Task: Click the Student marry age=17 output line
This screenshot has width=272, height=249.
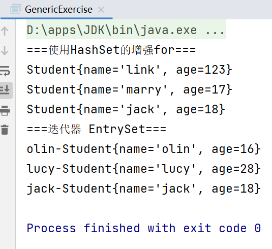Action: coord(130,89)
